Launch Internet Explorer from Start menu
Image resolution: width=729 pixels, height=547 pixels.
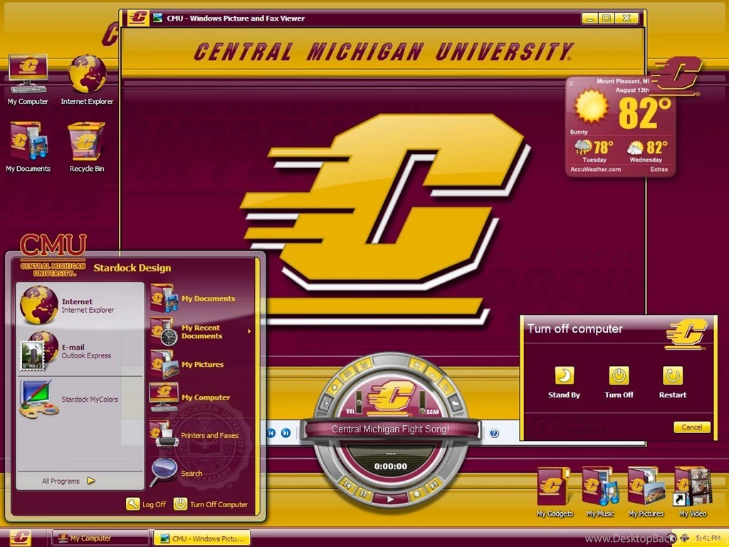click(80, 306)
